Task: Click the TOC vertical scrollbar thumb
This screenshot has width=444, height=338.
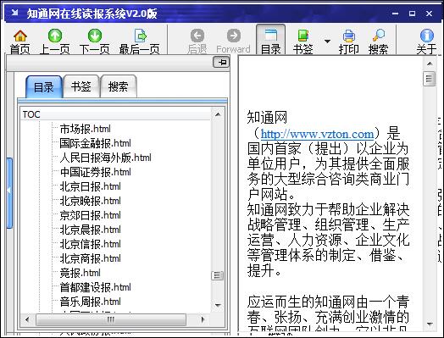Action: pyautogui.click(x=218, y=275)
